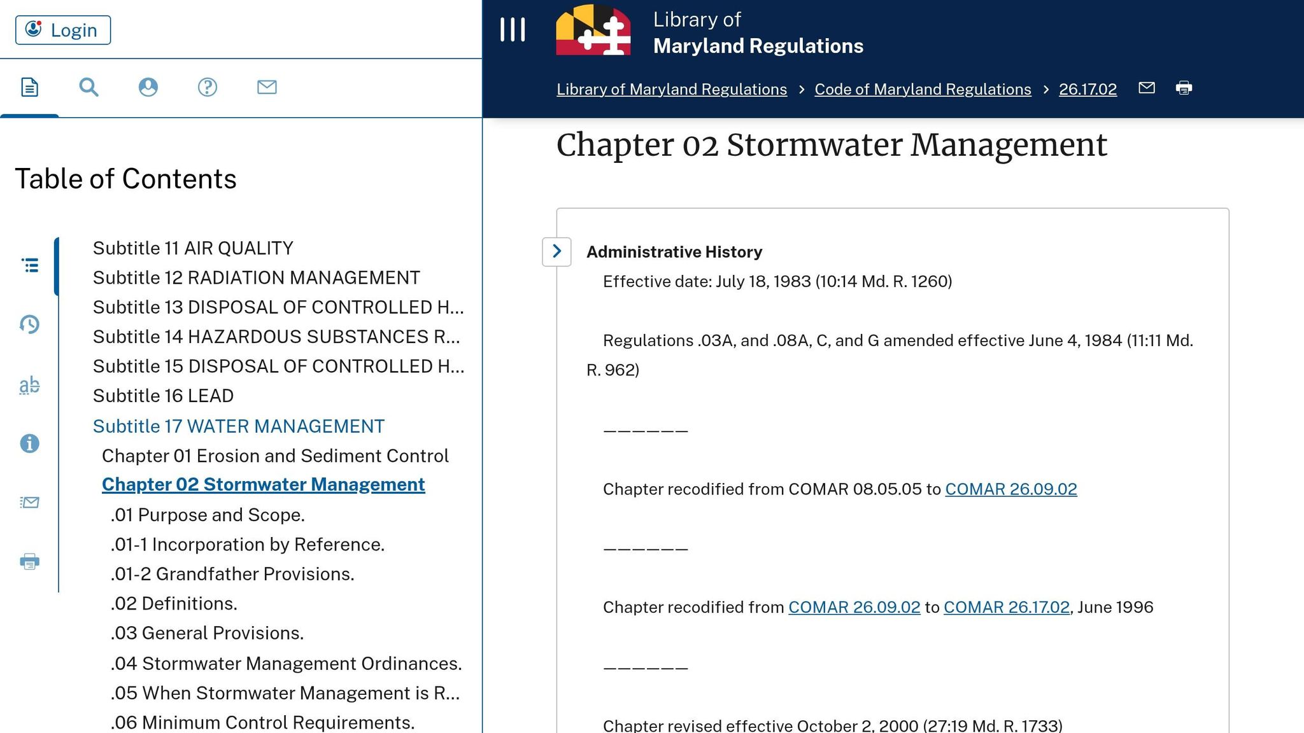Open COMAR 26.17.02 hyperlink in history

(1006, 607)
